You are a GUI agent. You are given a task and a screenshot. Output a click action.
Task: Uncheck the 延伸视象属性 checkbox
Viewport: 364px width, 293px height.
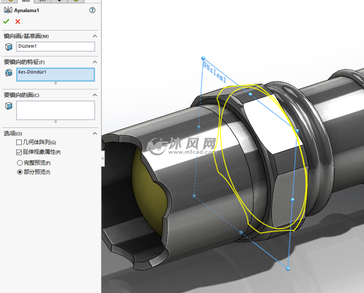(x=19, y=152)
